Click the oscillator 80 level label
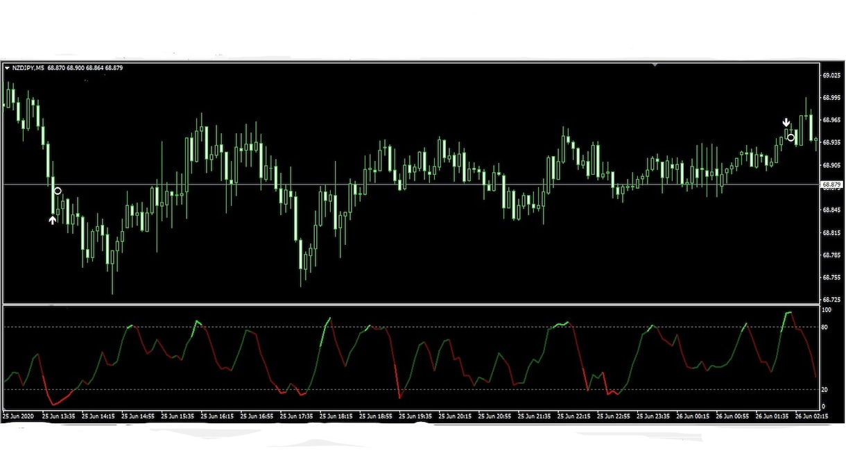Screen dimensions: 846x476 click(825, 327)
